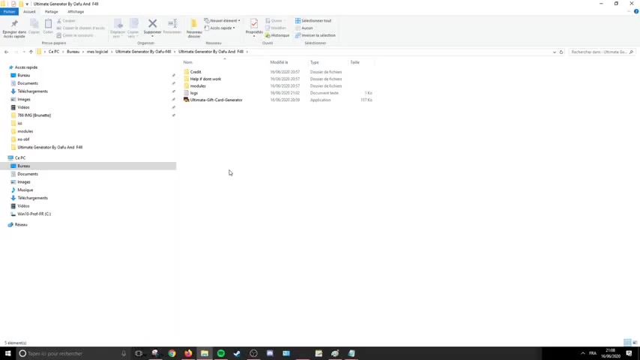The height and width of the screenshot is (360, 640).
Task: Select the logs text document
Action: pyautogui.click(x=194, y=93)
